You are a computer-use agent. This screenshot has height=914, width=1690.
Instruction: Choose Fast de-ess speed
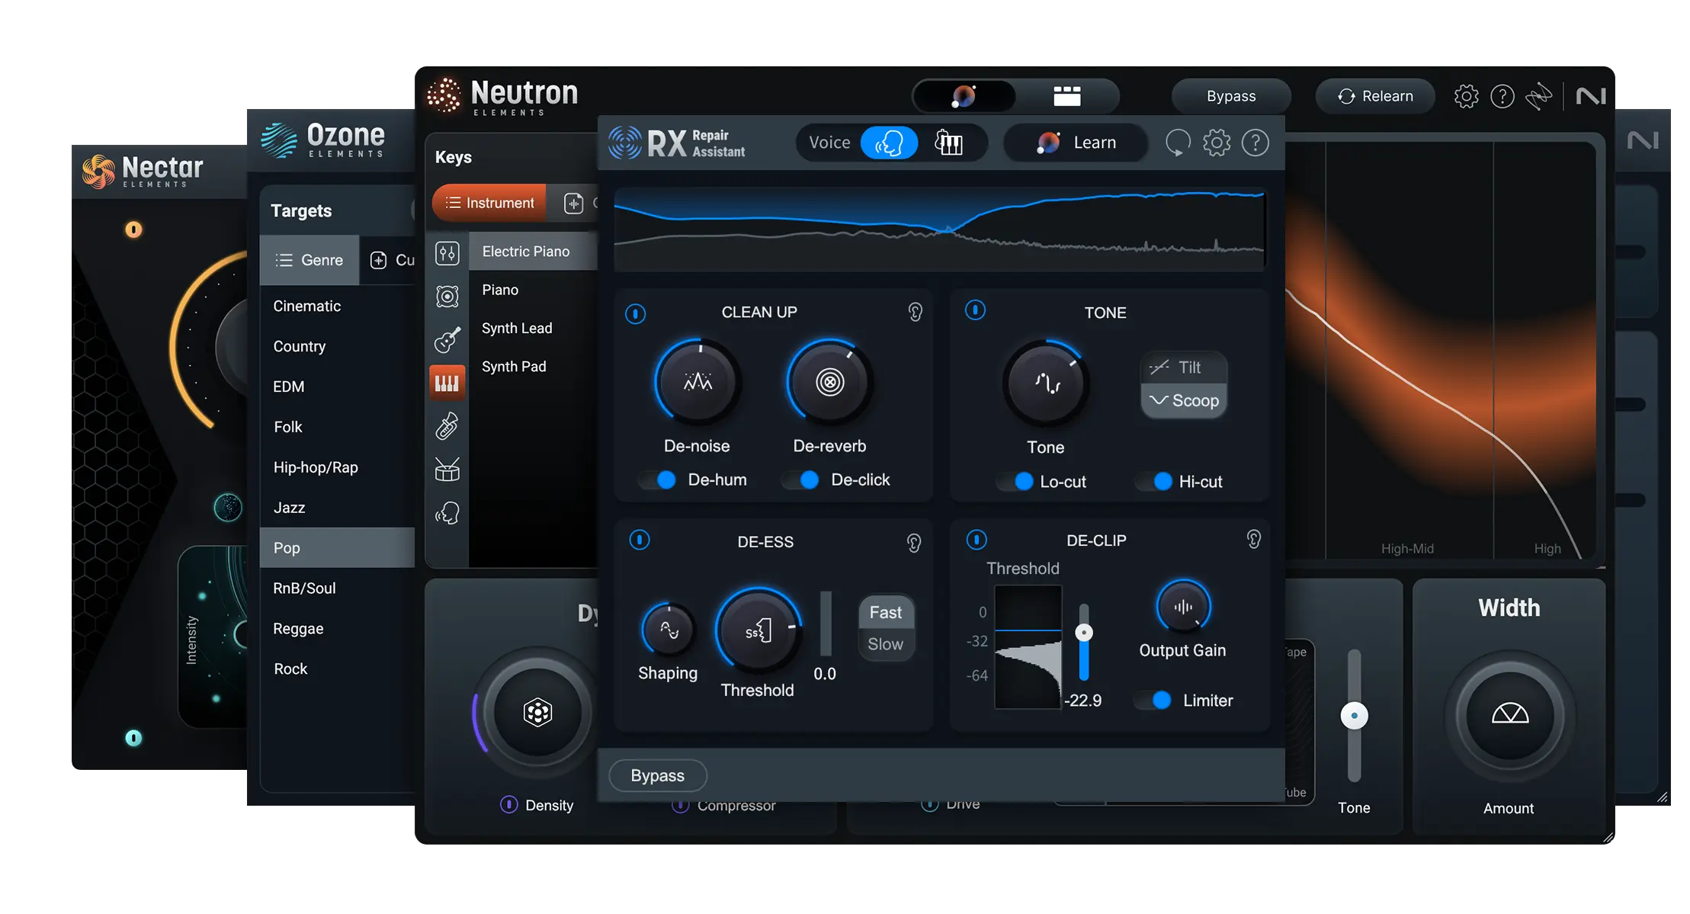point(886,612)
